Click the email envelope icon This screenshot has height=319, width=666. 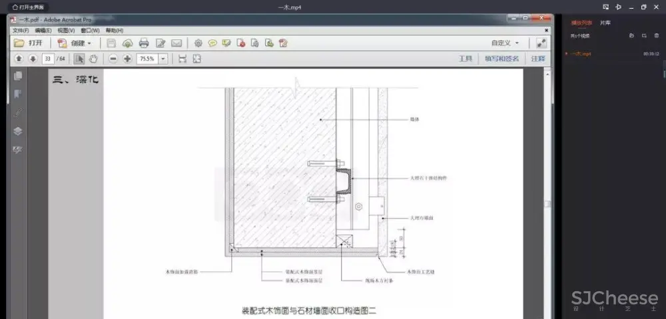pos(176,43)
